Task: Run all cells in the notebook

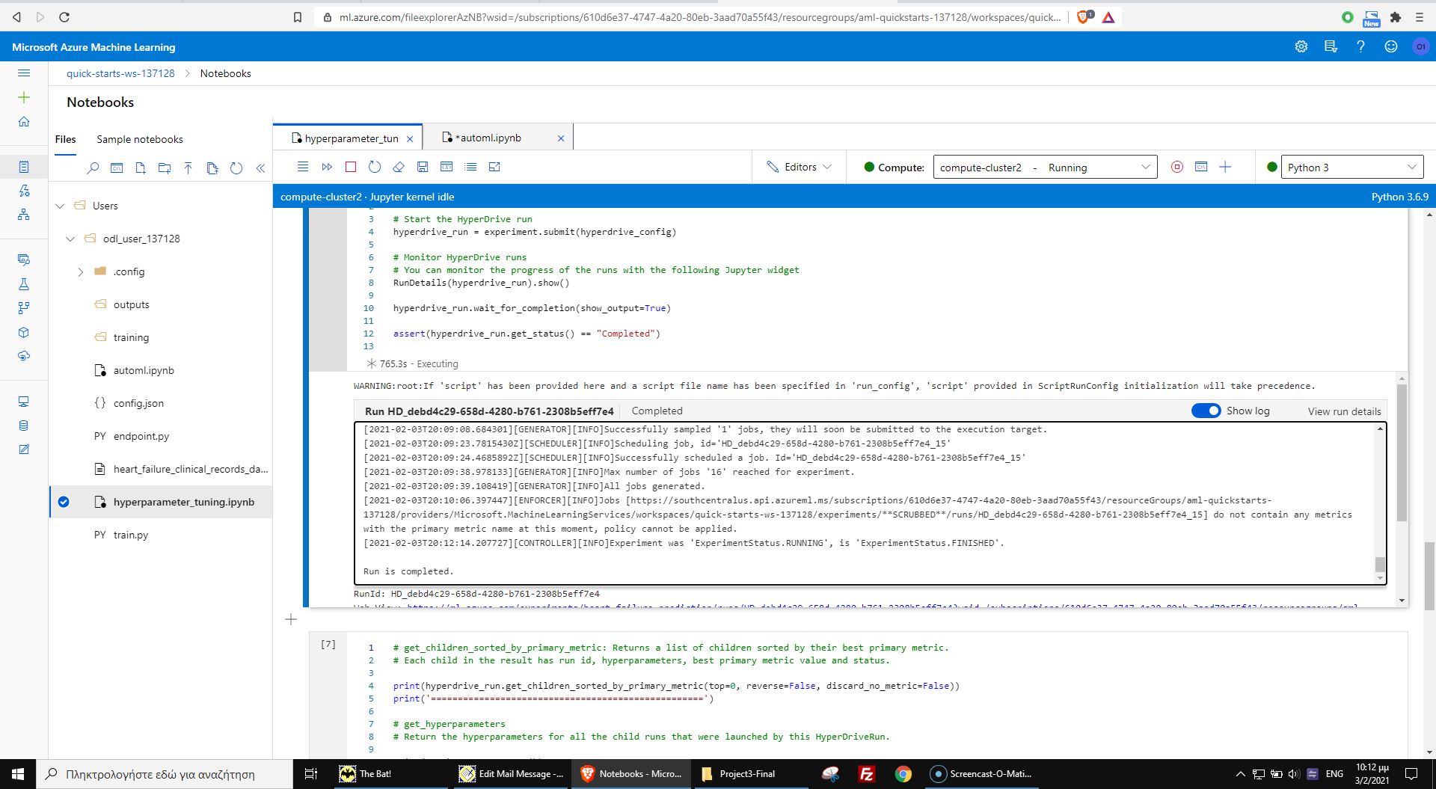Action: [327, 167]
